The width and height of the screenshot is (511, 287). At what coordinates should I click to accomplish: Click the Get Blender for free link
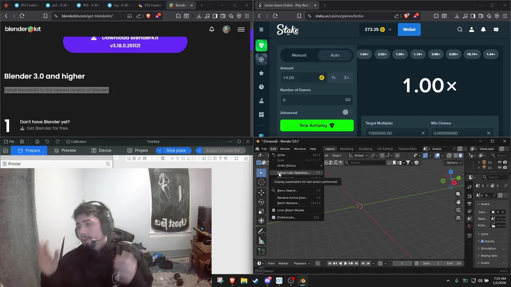44,128
